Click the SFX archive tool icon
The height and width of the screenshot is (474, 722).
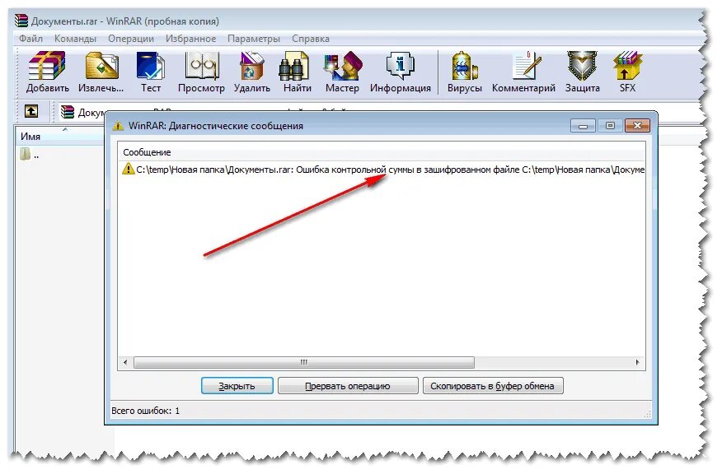pos(627,72)
